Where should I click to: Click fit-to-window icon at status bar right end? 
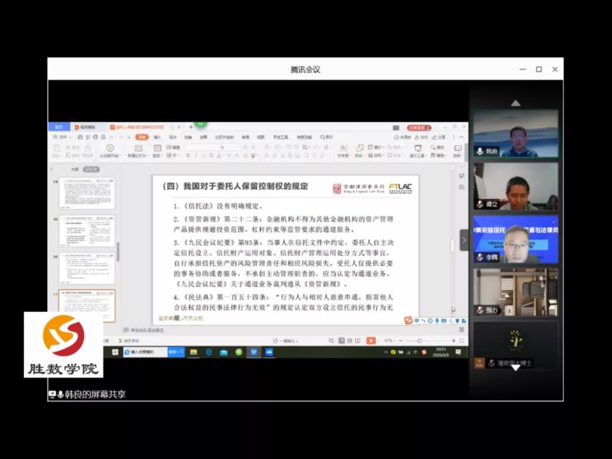(462, 341)
